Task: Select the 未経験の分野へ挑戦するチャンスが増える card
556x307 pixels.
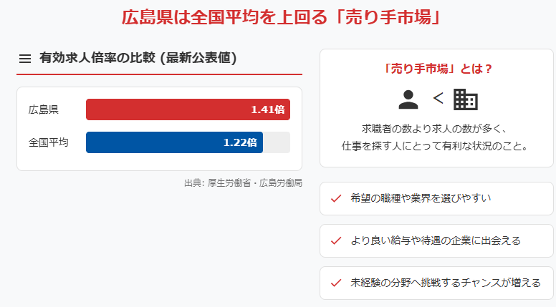Action: pyautogui.click(x=436, y=283)
